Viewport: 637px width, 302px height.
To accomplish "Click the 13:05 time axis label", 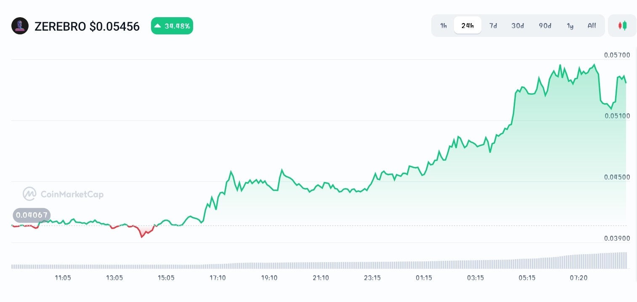I will [x=114, y=278].
